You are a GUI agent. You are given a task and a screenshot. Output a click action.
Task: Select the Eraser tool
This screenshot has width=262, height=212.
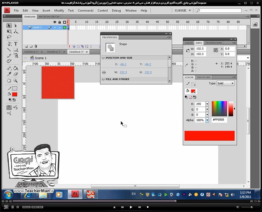click(x=16, y=74)
